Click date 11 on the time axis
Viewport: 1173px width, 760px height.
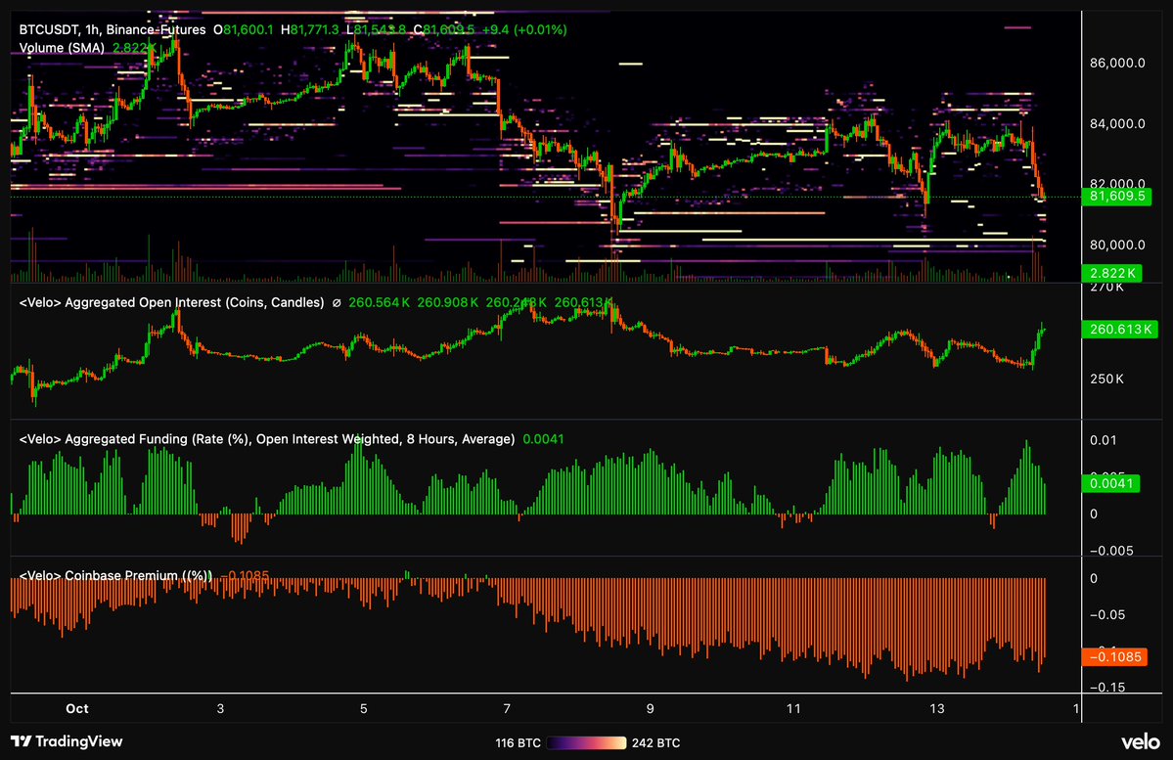793,708
